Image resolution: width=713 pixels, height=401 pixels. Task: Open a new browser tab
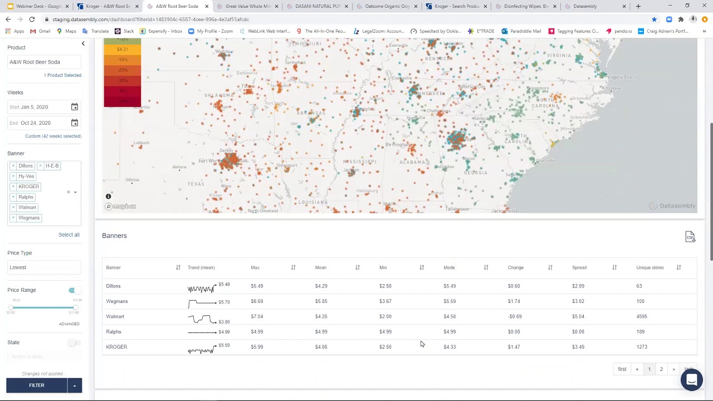point(638,6)
